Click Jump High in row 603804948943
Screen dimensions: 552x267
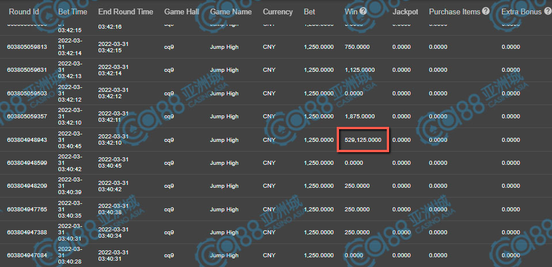(224, 140)
